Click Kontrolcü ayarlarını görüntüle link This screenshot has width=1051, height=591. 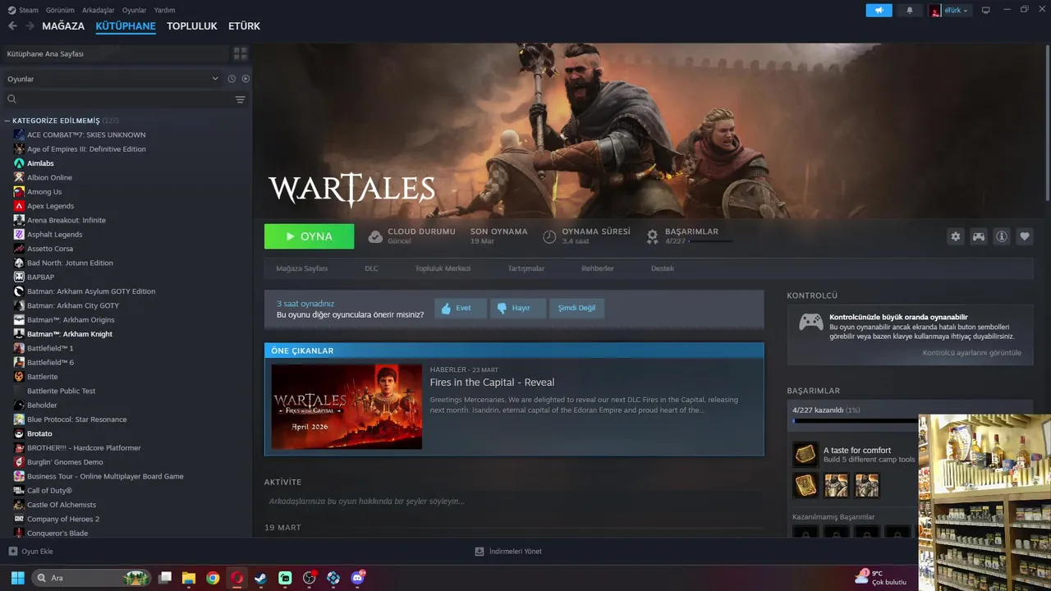(x=971, y=353)
